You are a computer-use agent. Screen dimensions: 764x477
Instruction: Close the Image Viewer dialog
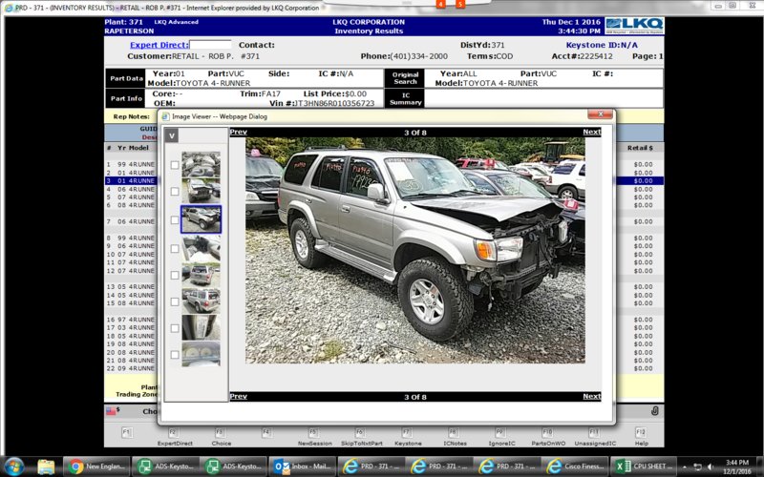coord(600,114)
